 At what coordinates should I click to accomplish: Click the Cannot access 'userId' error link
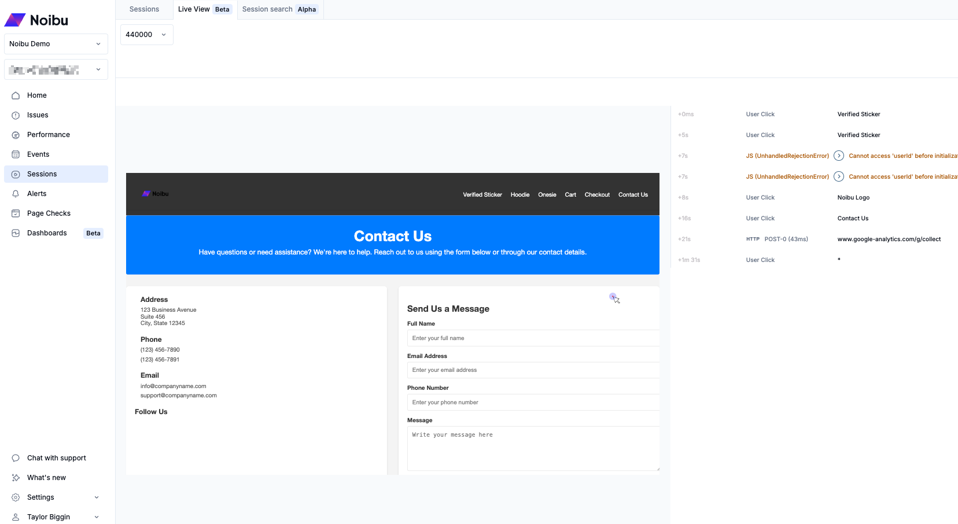coord(902,155)
